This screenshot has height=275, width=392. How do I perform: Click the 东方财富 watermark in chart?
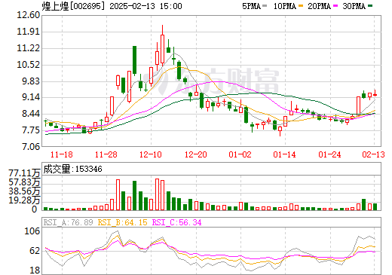coord(216,81)
